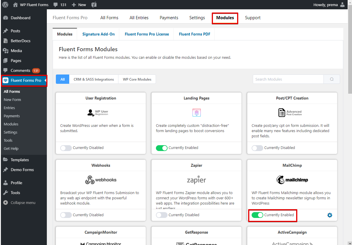Enable the User Registration module toggle

66,148
